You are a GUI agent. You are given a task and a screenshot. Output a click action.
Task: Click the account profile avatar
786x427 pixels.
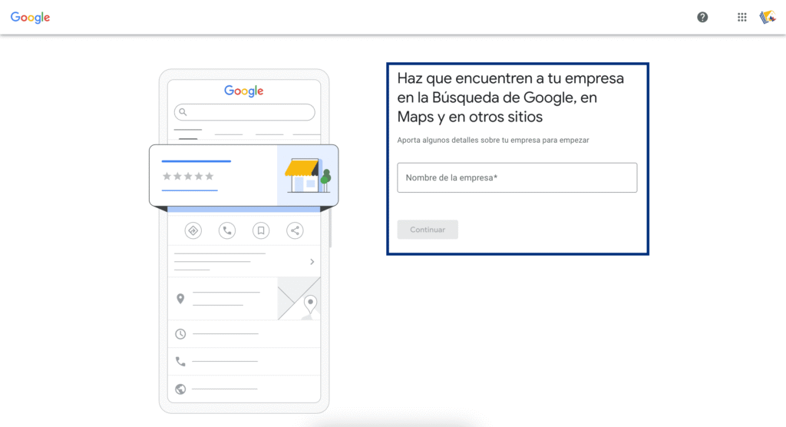[x=768, y=17]
